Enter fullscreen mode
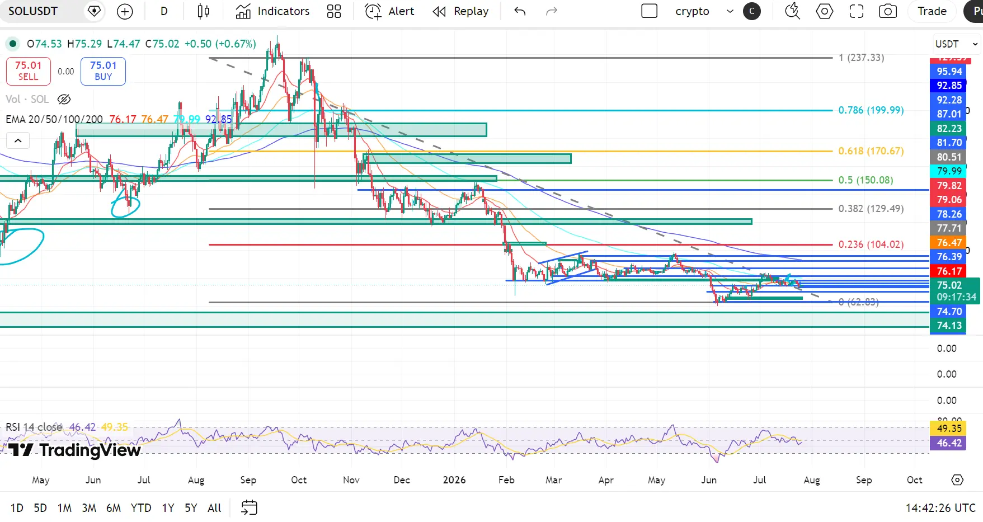Screen dimensions: 983x522 857,11
